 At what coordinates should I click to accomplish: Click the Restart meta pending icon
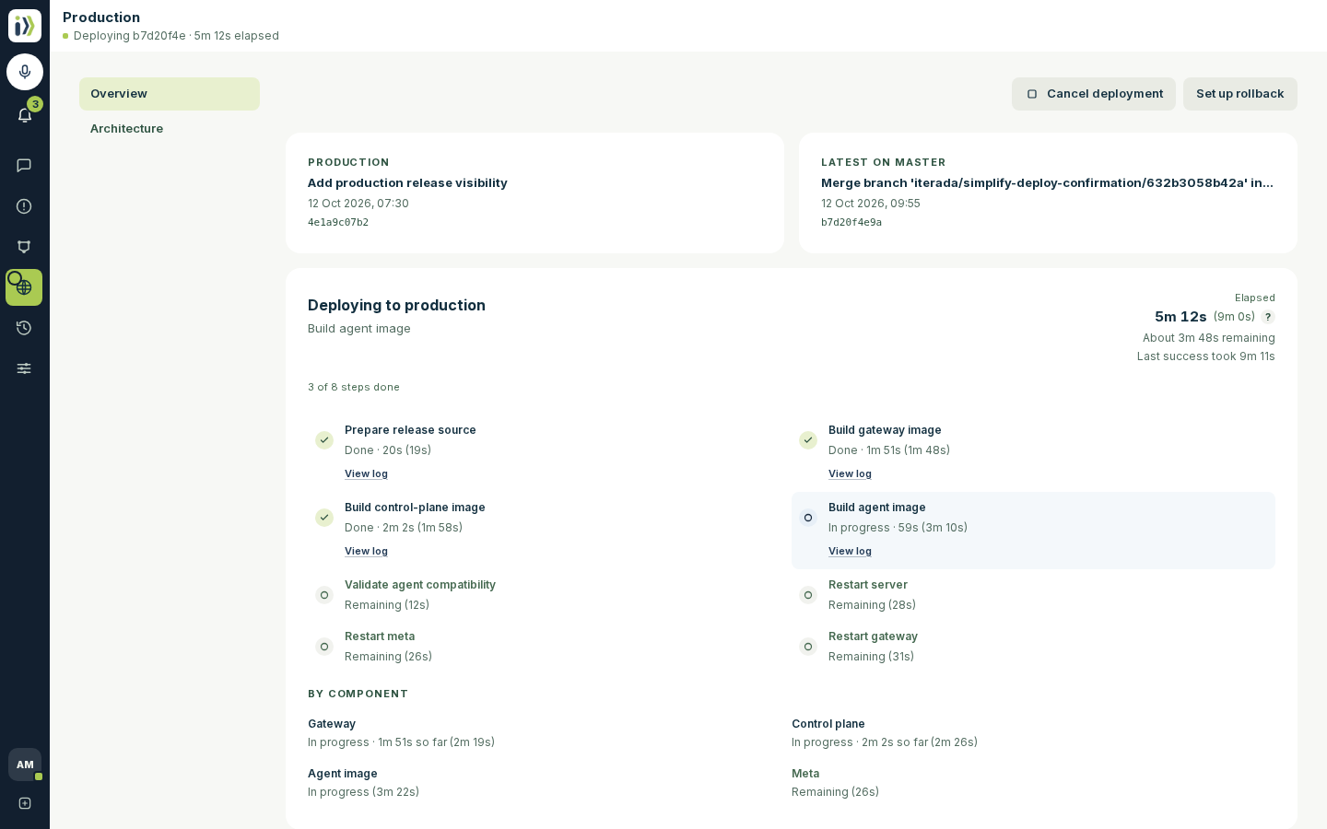pos(324,647)
